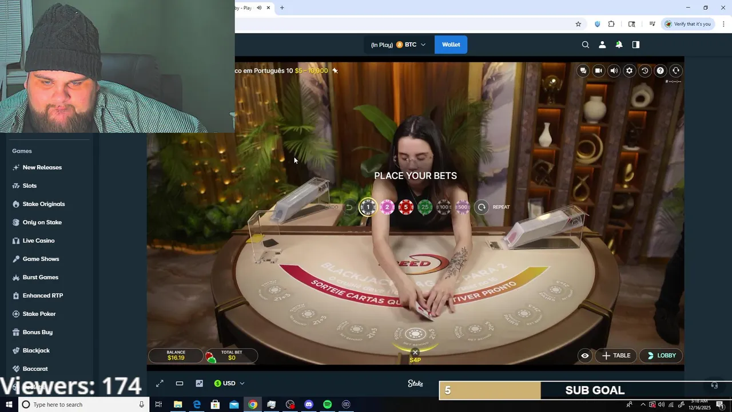Open Discord from taskbar
Screen dimensions: 732x412
pyautogui.click(x=309, y=405)
